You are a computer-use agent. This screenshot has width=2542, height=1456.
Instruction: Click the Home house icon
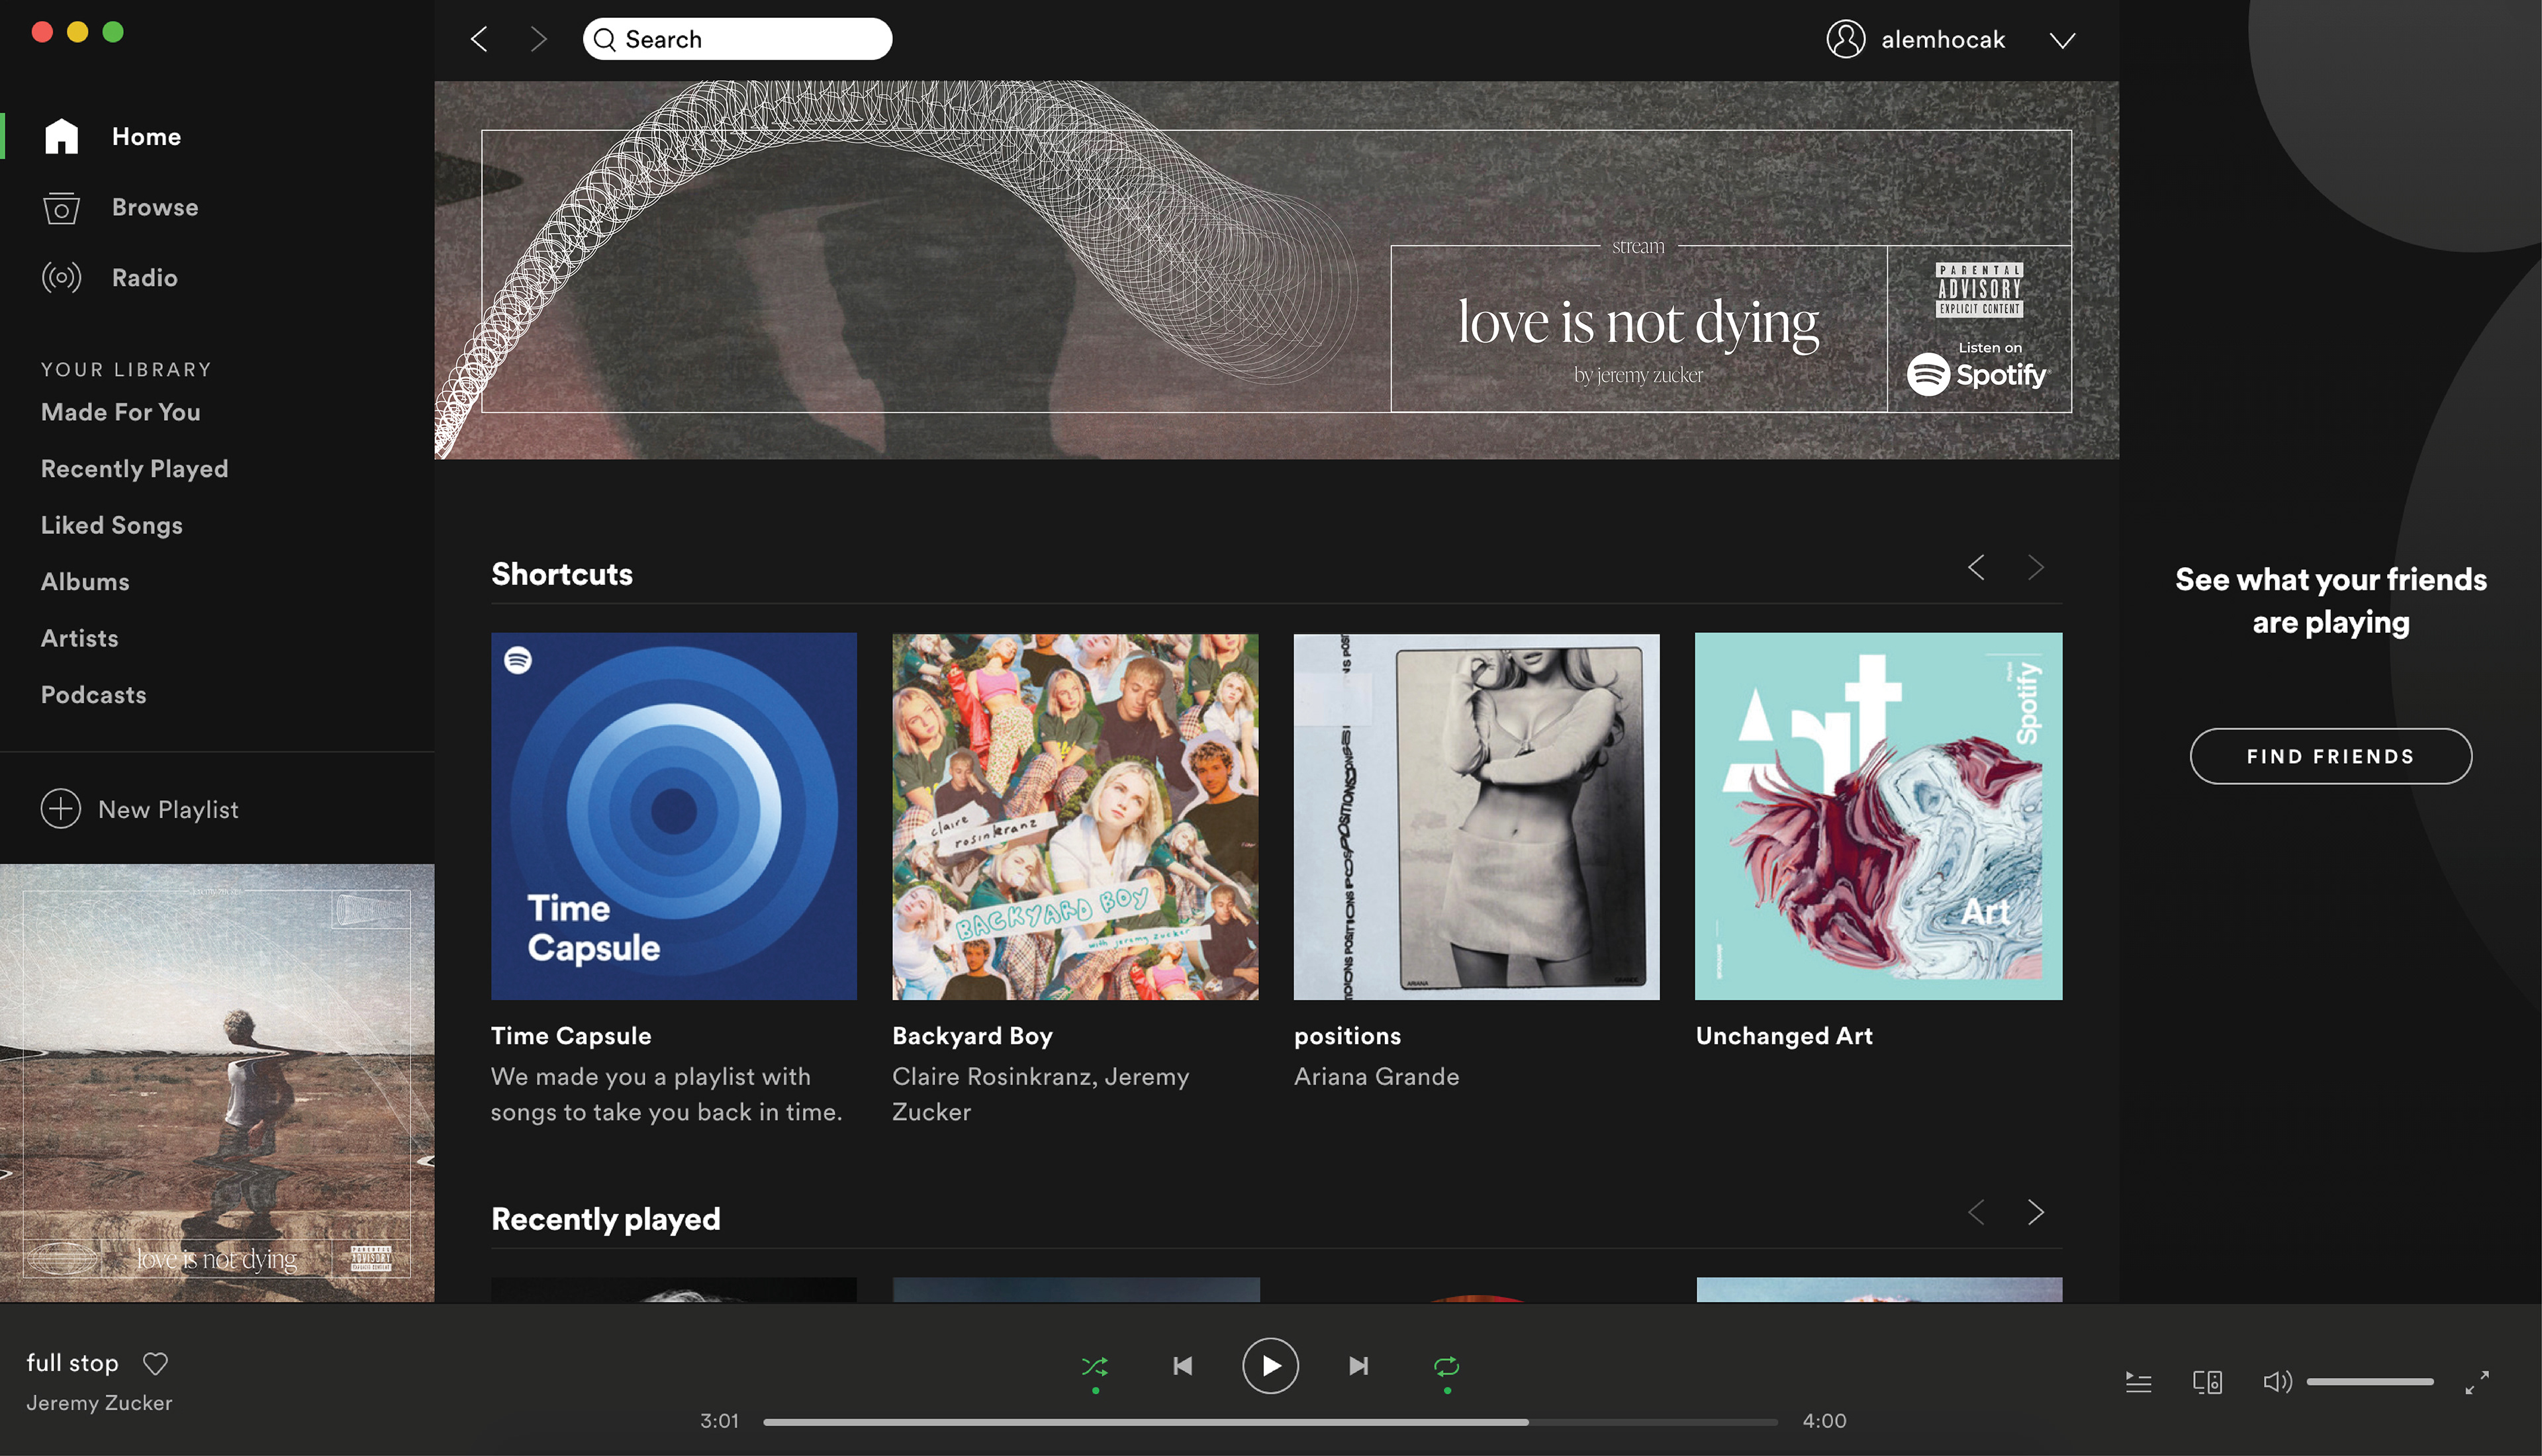pos(61,136)
